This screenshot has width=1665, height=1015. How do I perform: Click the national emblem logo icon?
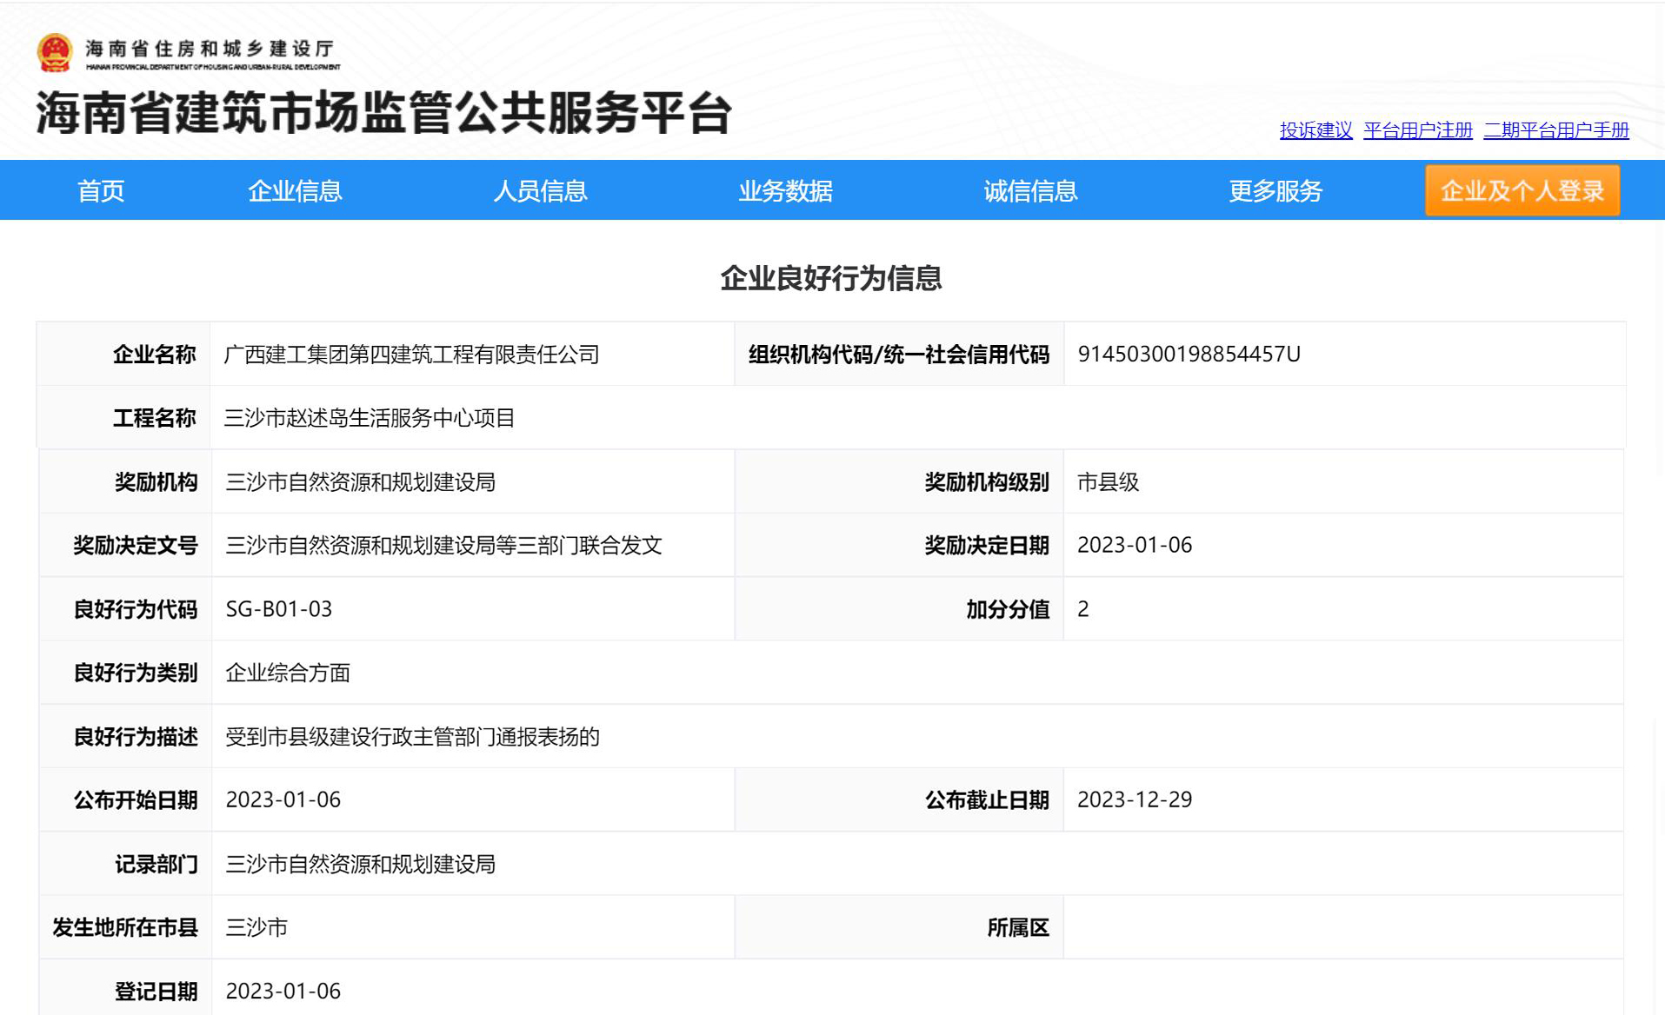tap(55, 52)
